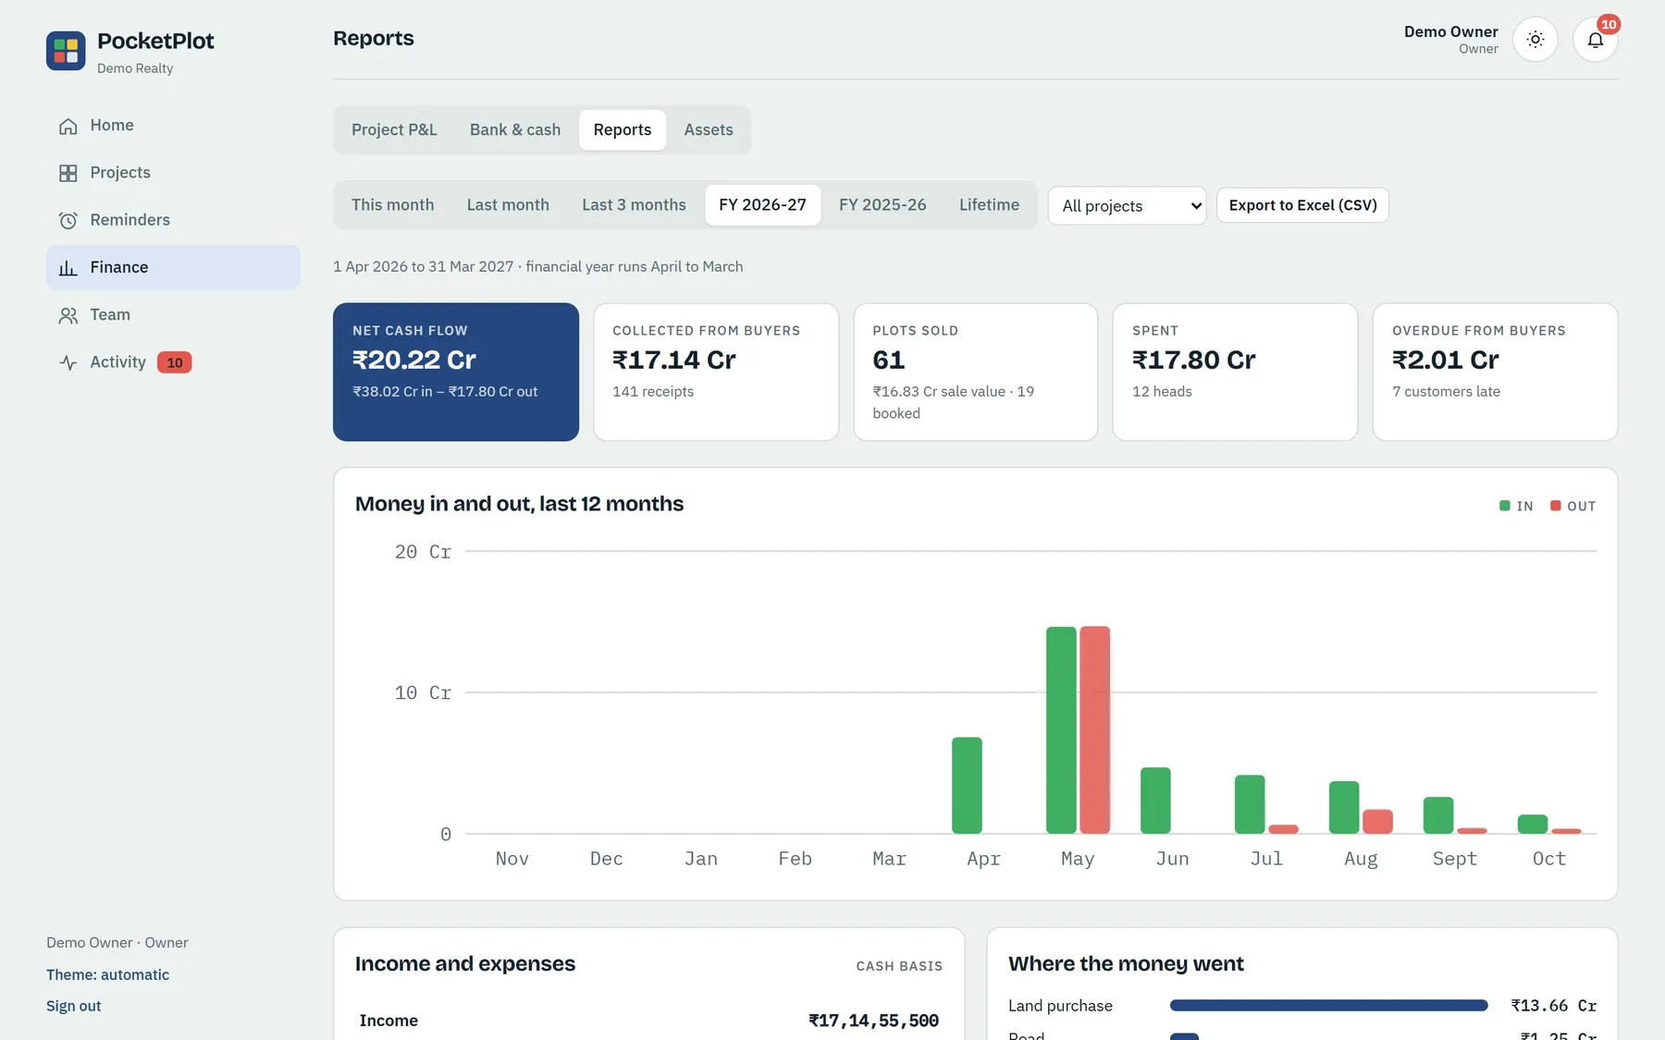
Task: Click the Sign out link
Action: click(73, 1006)
